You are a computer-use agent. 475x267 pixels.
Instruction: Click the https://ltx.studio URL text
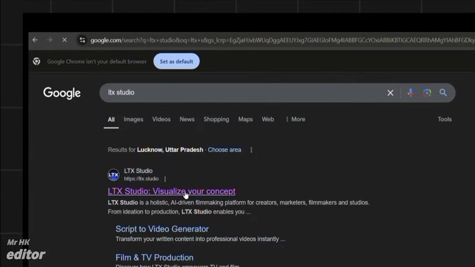[141, 179]
